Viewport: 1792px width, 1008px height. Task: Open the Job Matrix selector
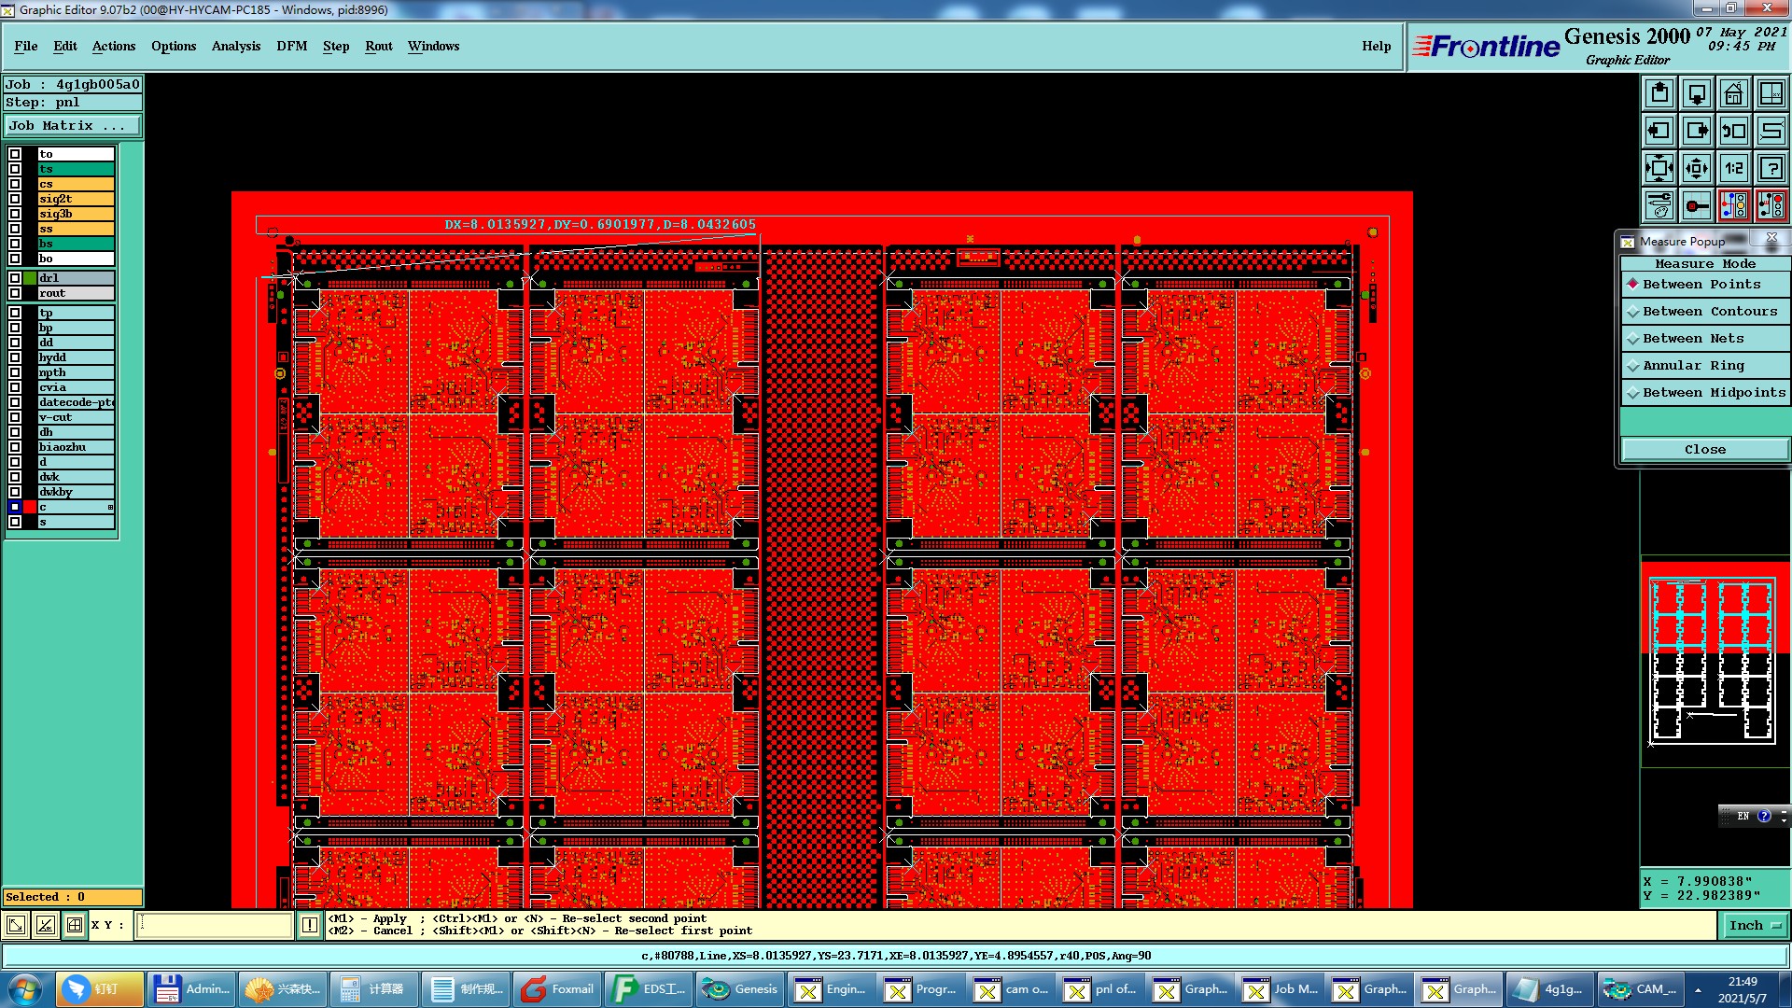[x=73, y=126]
